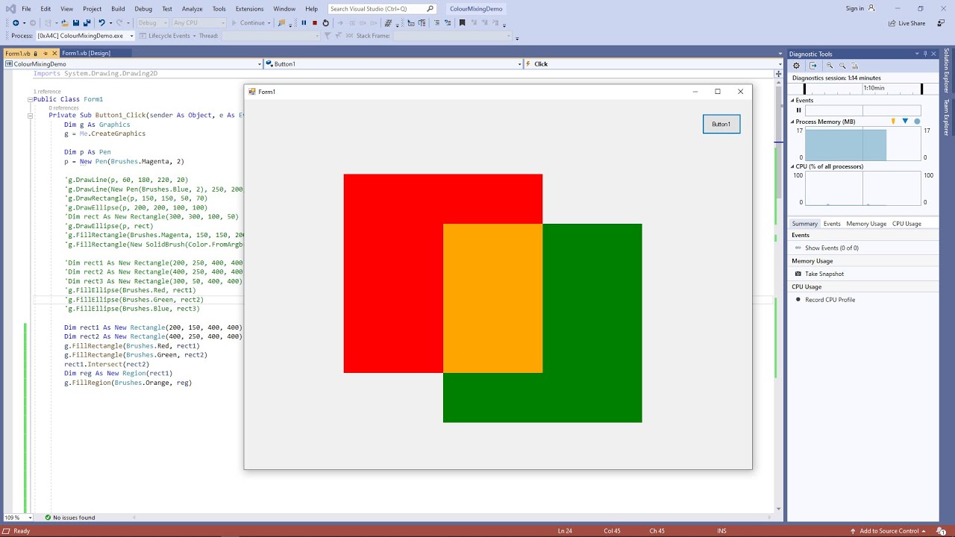
Task: Click the Zoom In magnifier in Diagnostic Tools
Action: [x=830, y=66]
